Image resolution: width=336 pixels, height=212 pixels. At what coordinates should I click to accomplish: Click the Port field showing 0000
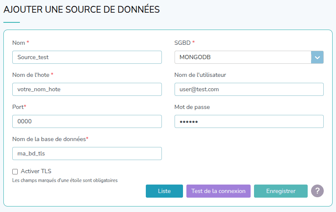coord(87,122)
